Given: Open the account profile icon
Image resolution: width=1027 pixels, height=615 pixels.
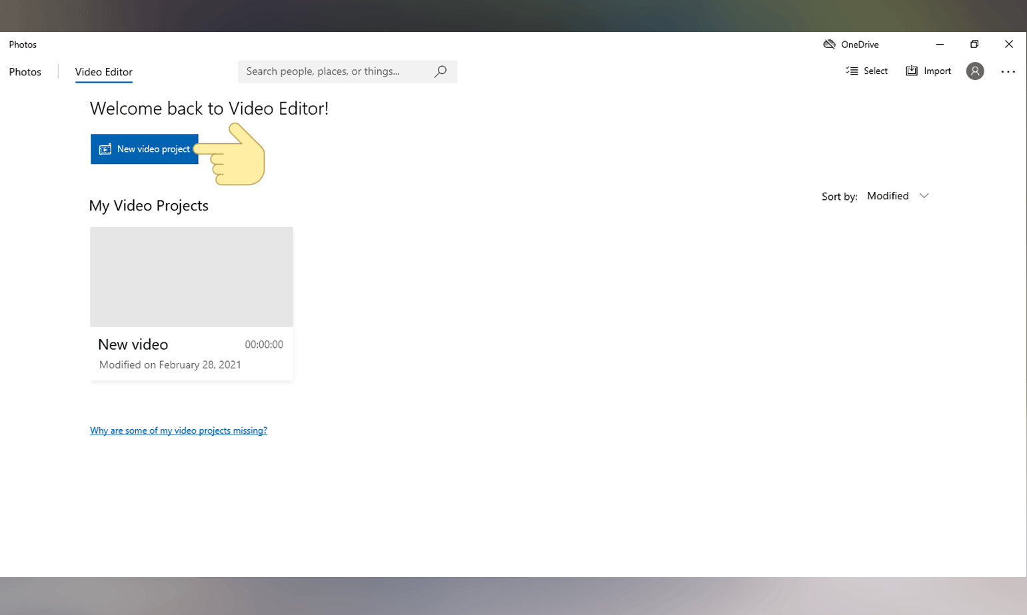Looking at the screenshot, I should click(x=975, y=71).
